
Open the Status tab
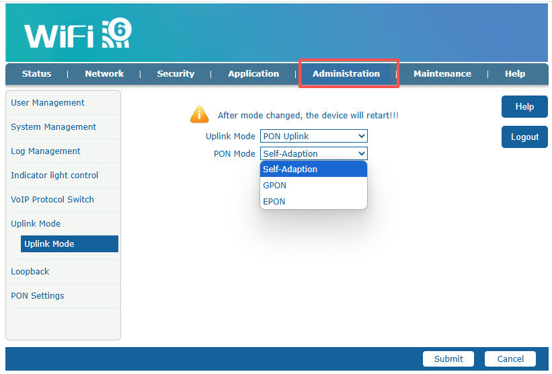(x=36, y=73)
